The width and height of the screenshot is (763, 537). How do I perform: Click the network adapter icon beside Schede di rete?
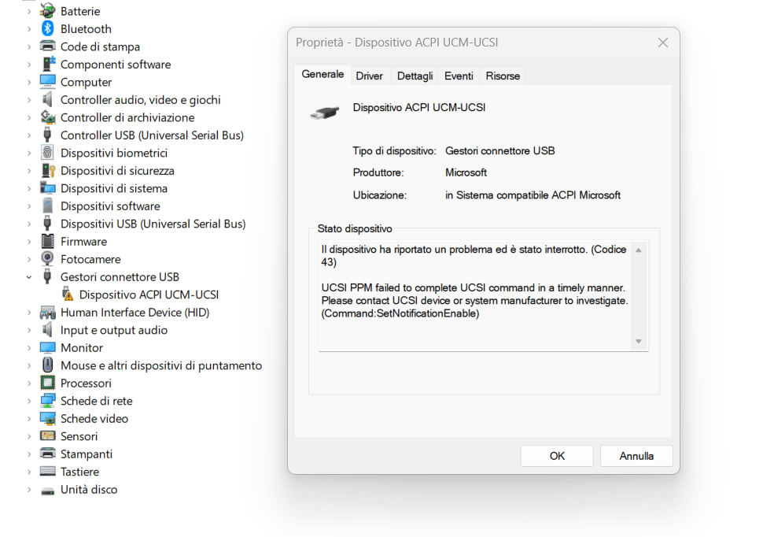(46, 401)
